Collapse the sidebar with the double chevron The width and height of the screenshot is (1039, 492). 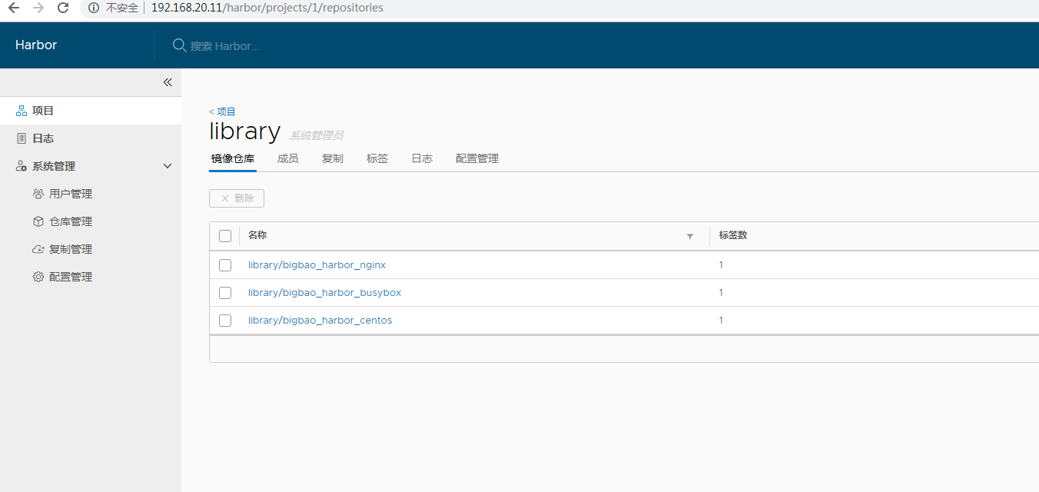(x=168, y=82)
